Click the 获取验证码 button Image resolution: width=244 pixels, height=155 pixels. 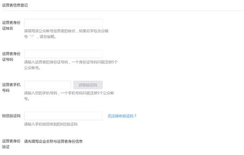88,85
